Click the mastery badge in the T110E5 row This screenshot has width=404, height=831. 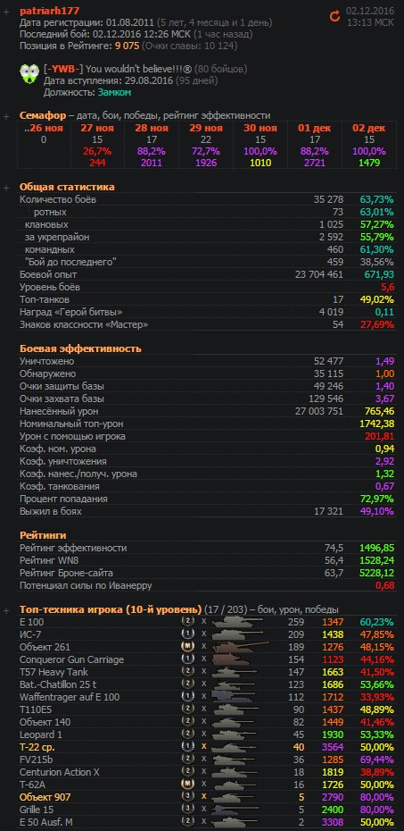187,709
